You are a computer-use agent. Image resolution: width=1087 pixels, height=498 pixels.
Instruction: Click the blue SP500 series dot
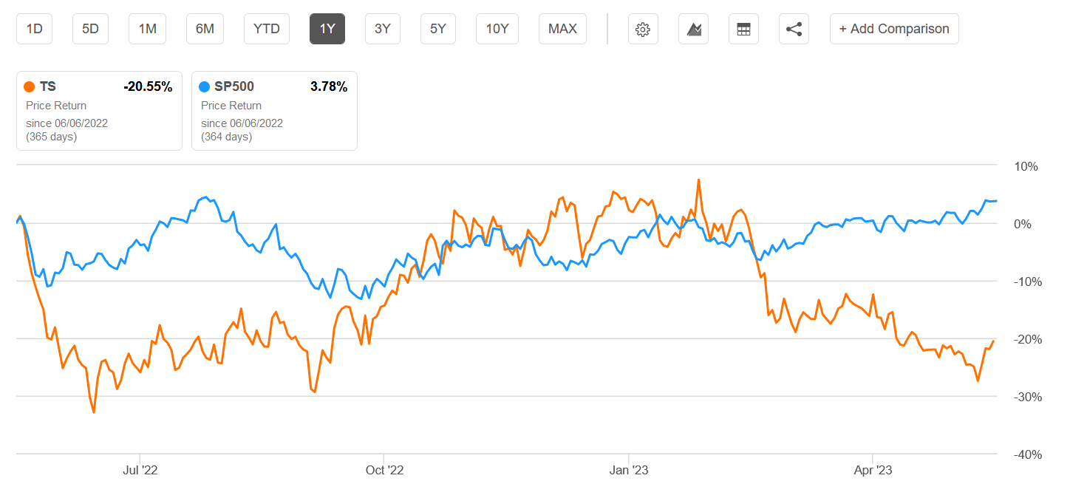coord(205,86)
